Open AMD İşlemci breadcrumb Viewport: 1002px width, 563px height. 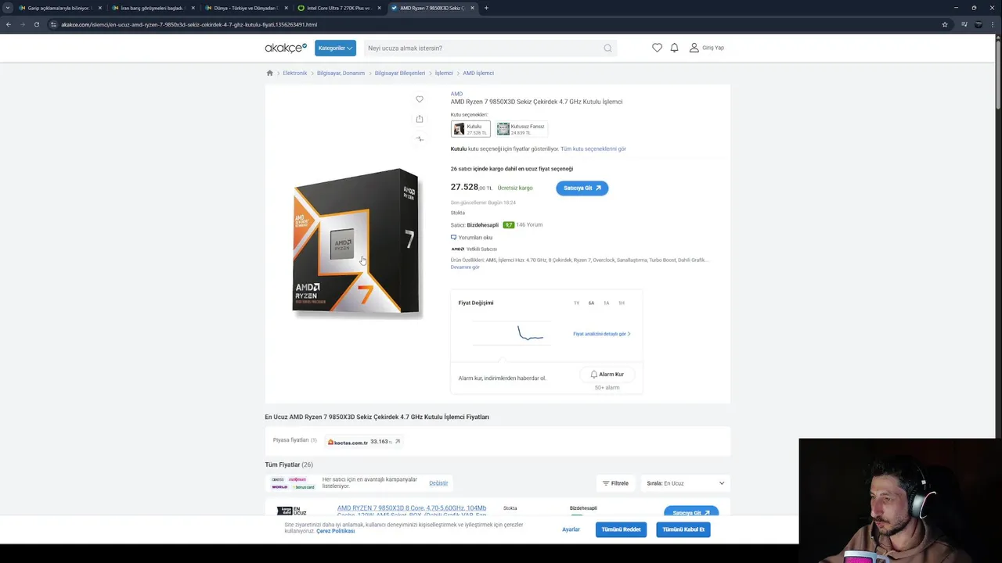[x=478, y=73]
